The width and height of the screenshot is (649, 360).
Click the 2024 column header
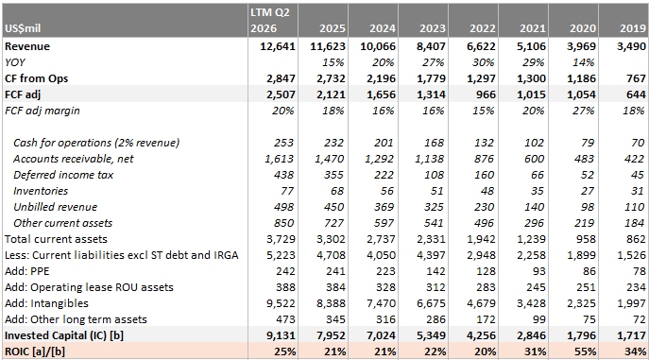383,28
